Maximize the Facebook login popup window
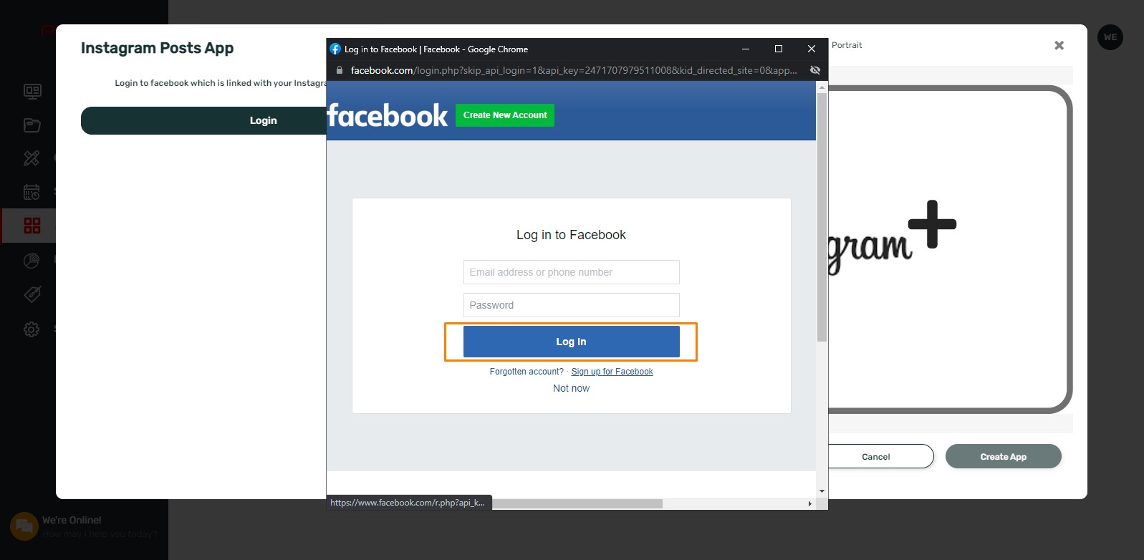The width and height of the screenshot is (1144, 560). [x=779, y=49]
